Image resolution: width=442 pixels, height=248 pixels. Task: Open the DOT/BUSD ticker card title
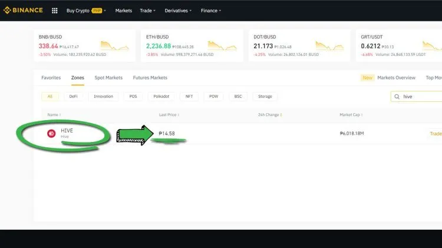(x=265, y=37)
